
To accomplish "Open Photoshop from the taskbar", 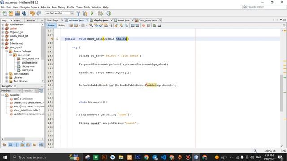I will click(x=138, y=157).
